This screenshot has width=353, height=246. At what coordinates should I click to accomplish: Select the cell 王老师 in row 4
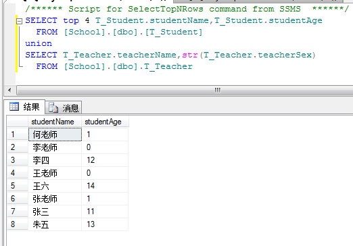coord(55,173)
